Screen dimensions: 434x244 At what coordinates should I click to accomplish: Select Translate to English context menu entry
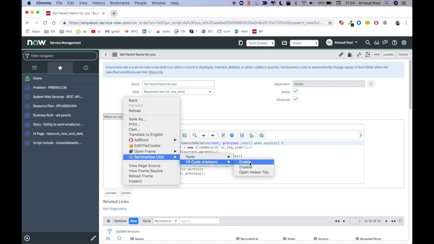(x=146, y=135)
